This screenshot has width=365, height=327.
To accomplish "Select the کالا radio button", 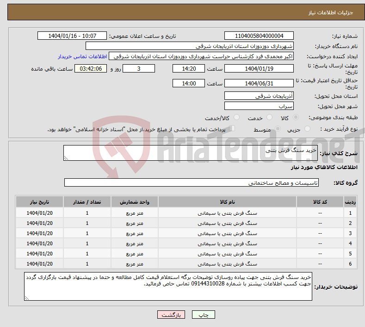I will [x=296, y=117].
